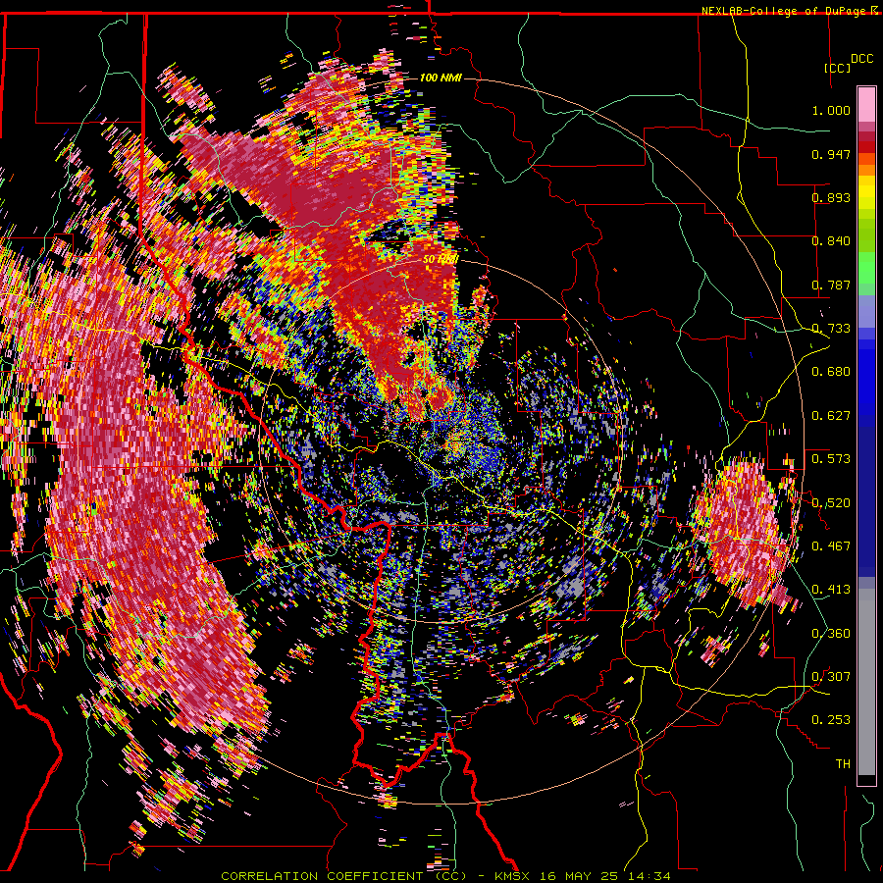Select the 0.627 legend value
The image size is (883, 883).
(x=831, y=416)
